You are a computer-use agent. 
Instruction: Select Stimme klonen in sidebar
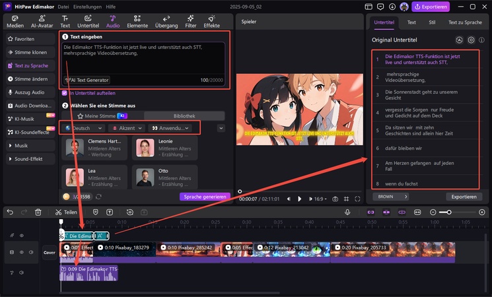point(30,52)
